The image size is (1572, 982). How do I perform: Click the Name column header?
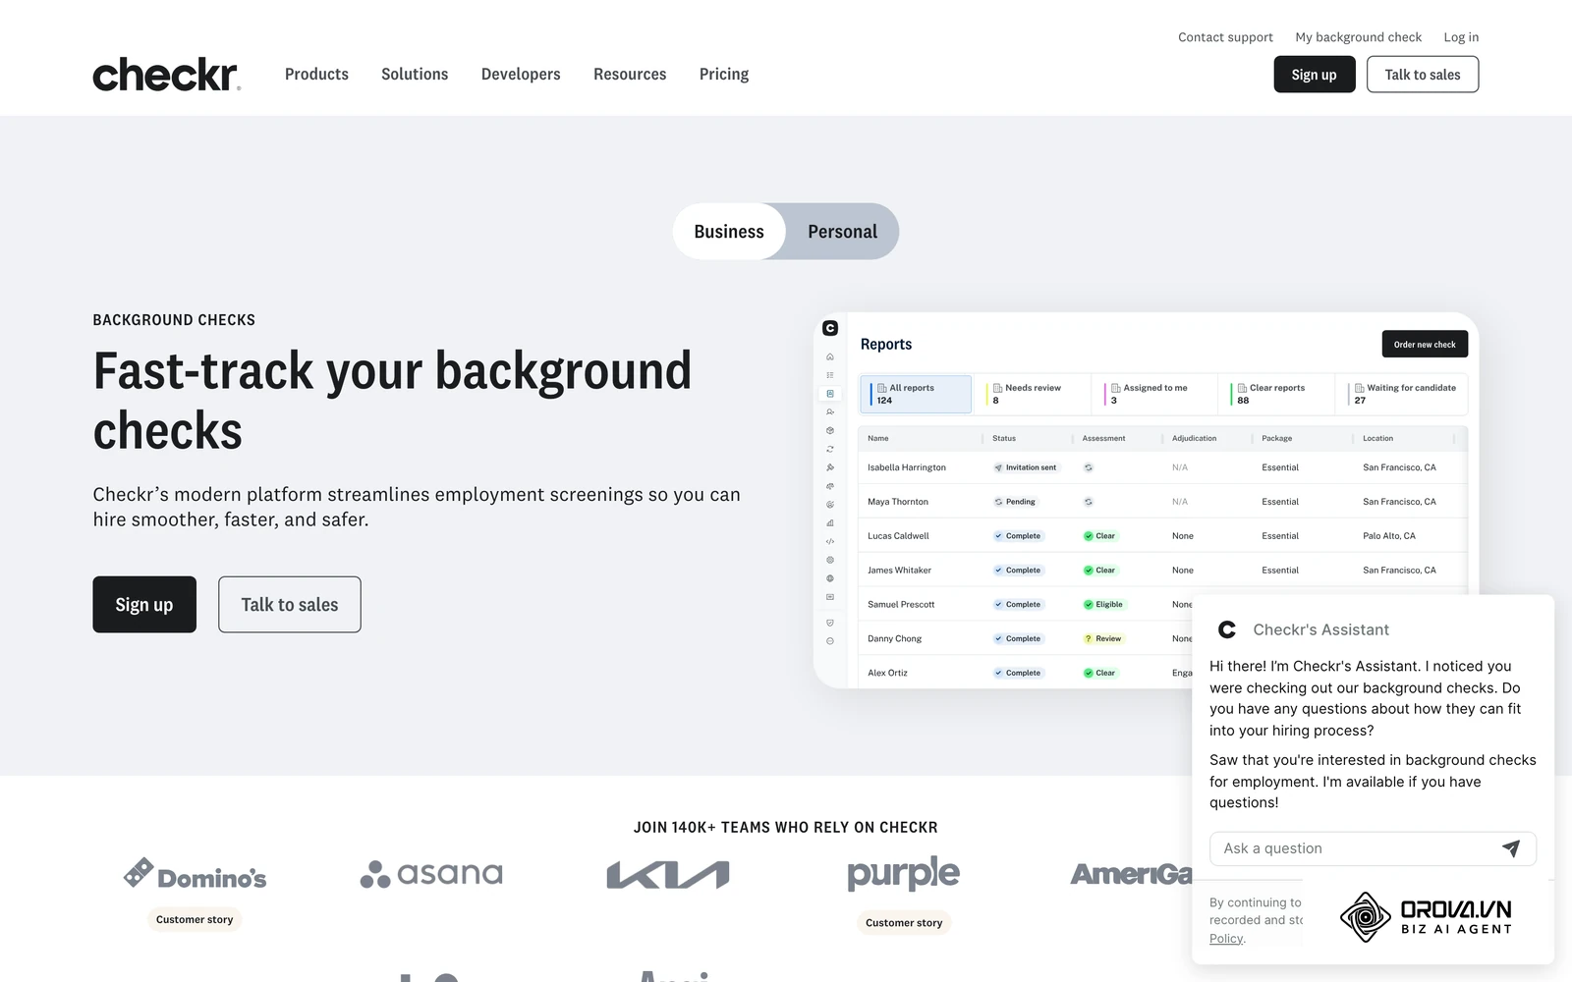tap(878, 439)
